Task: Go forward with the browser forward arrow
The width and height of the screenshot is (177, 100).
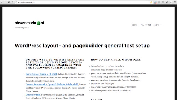Action: (x=6, y=2)
